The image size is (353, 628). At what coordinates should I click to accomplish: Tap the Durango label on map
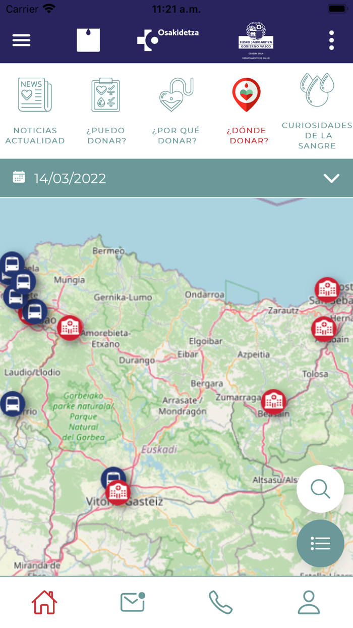coord(137,360)
